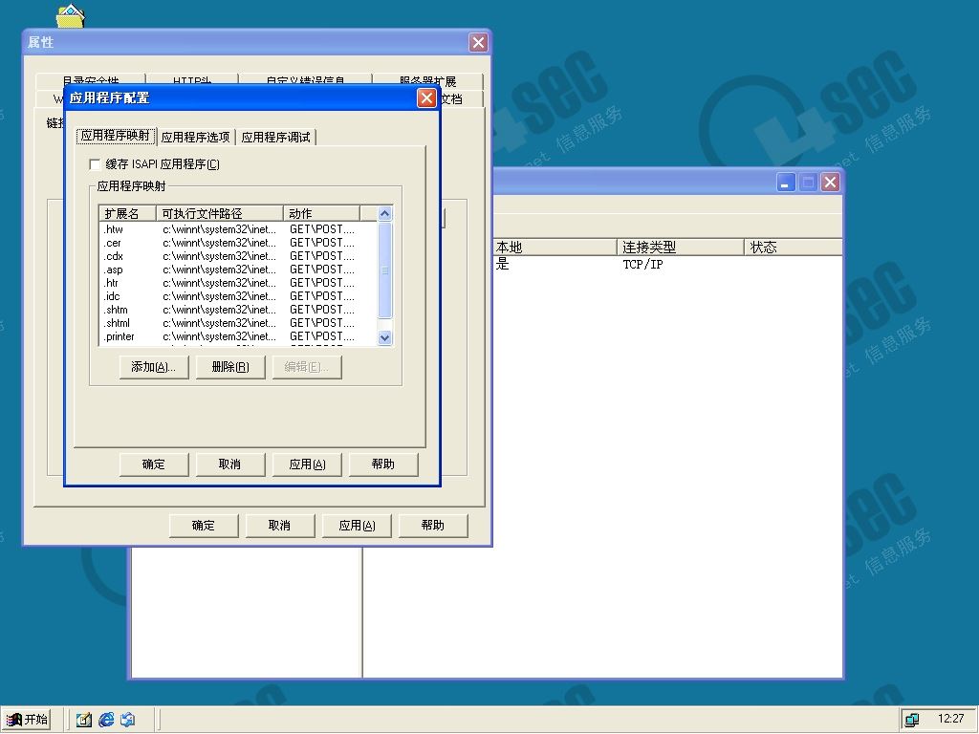Click the 动作 column header

point(321,213)
